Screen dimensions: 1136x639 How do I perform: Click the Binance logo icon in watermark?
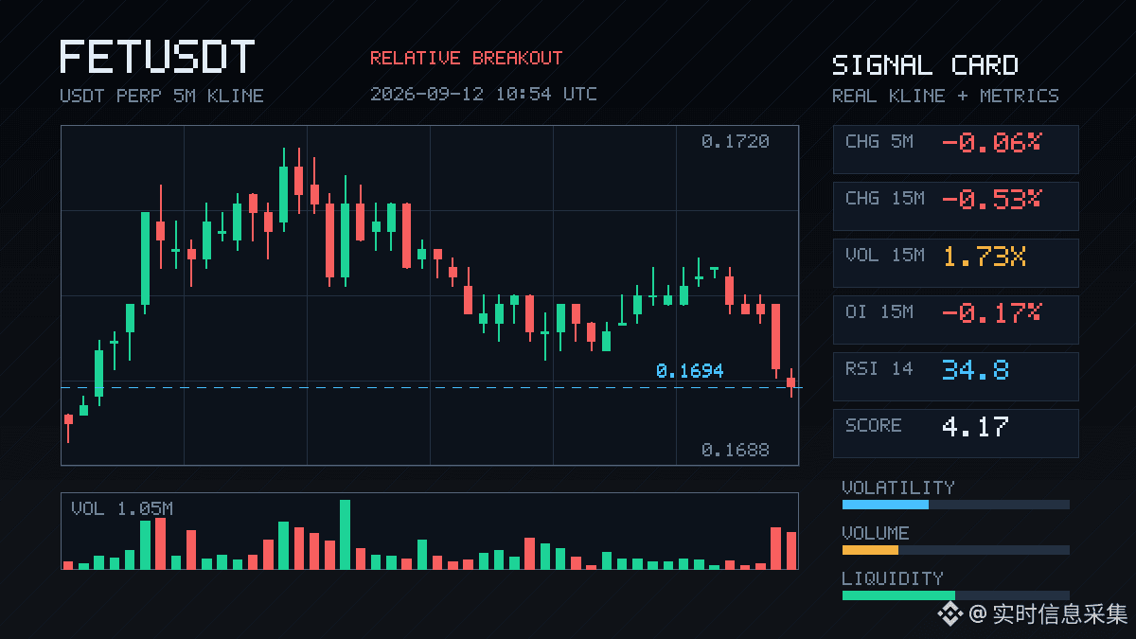point(950,615)
